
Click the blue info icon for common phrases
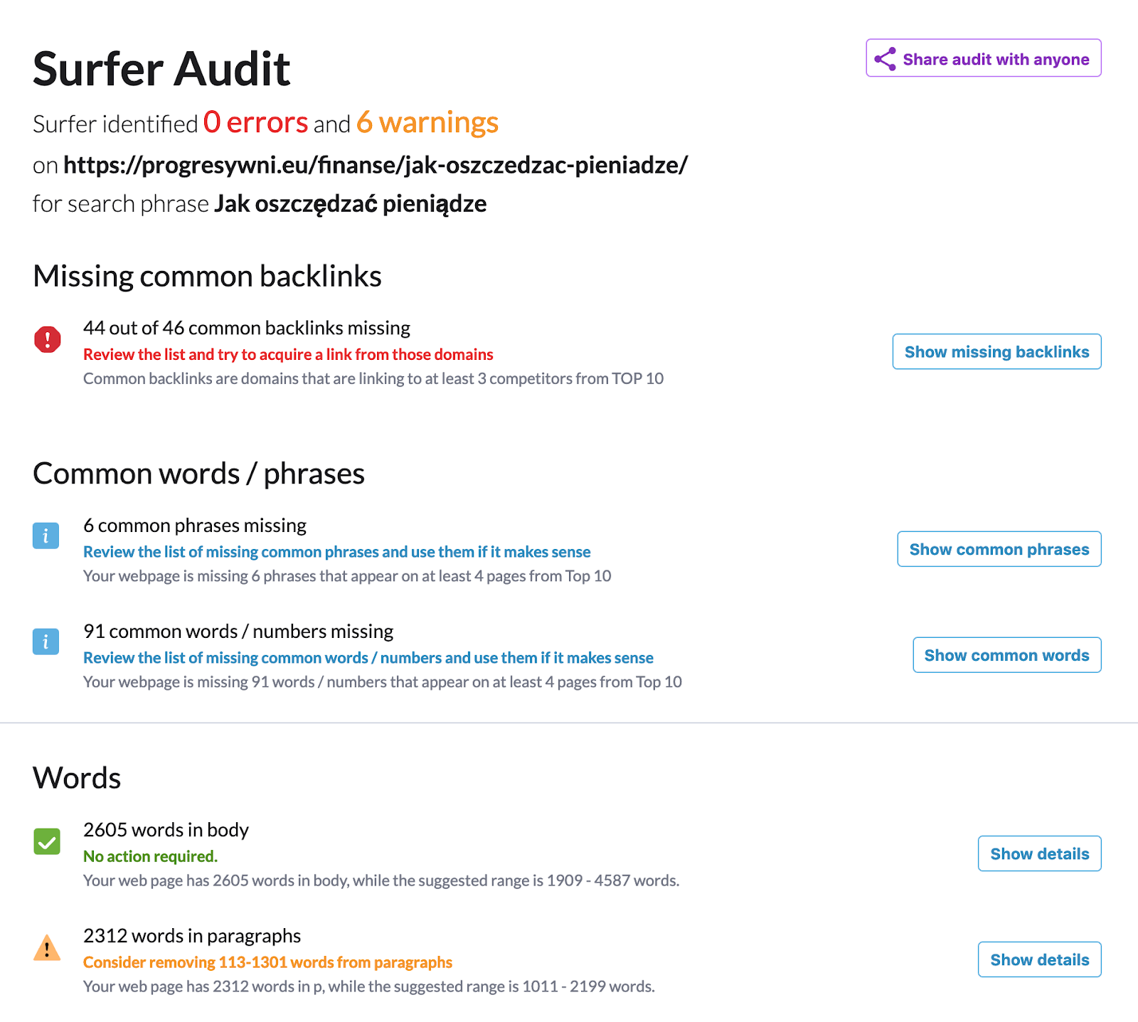pos(46,536)
